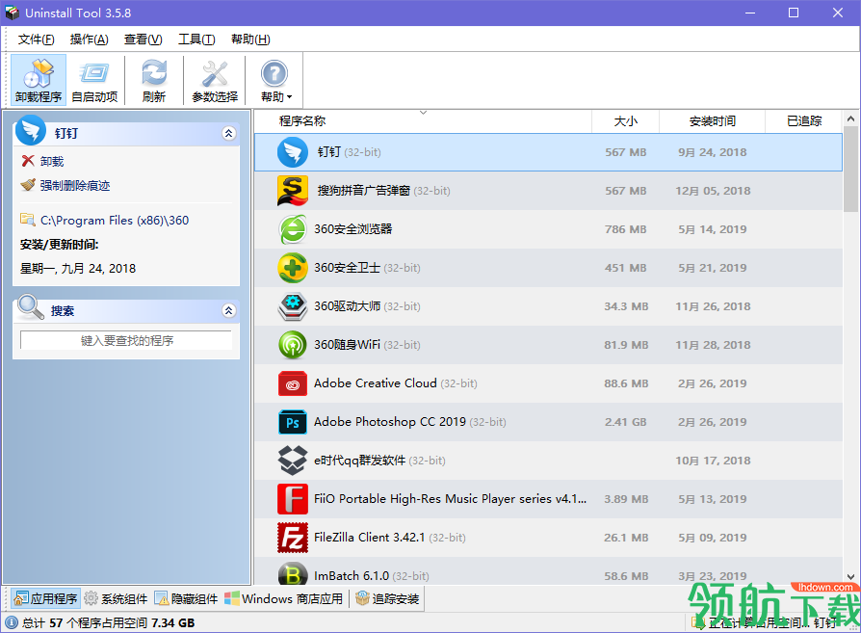861x633 pixels.
Task: Click the 2.41 GB size value
Action: pos(625,422)
